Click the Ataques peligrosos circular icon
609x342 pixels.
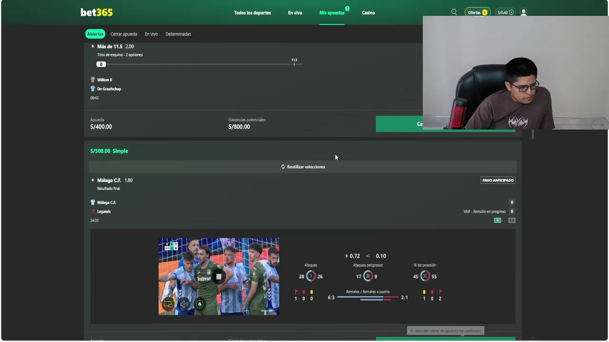pos(368,276)
